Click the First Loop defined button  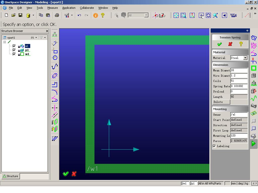[x=239, y=130]
